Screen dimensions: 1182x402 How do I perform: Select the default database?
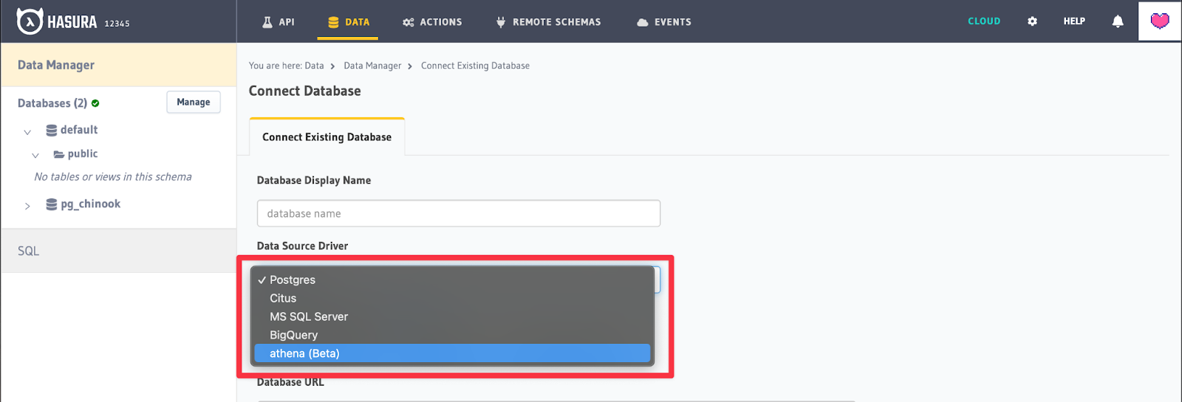79,130
